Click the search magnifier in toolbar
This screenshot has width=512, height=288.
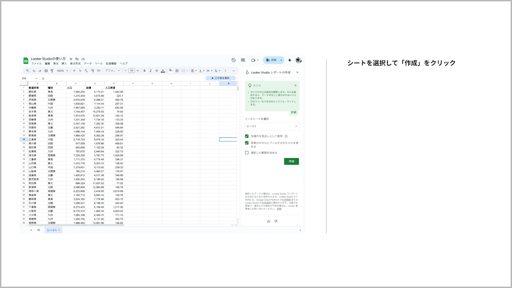[28, 71]
